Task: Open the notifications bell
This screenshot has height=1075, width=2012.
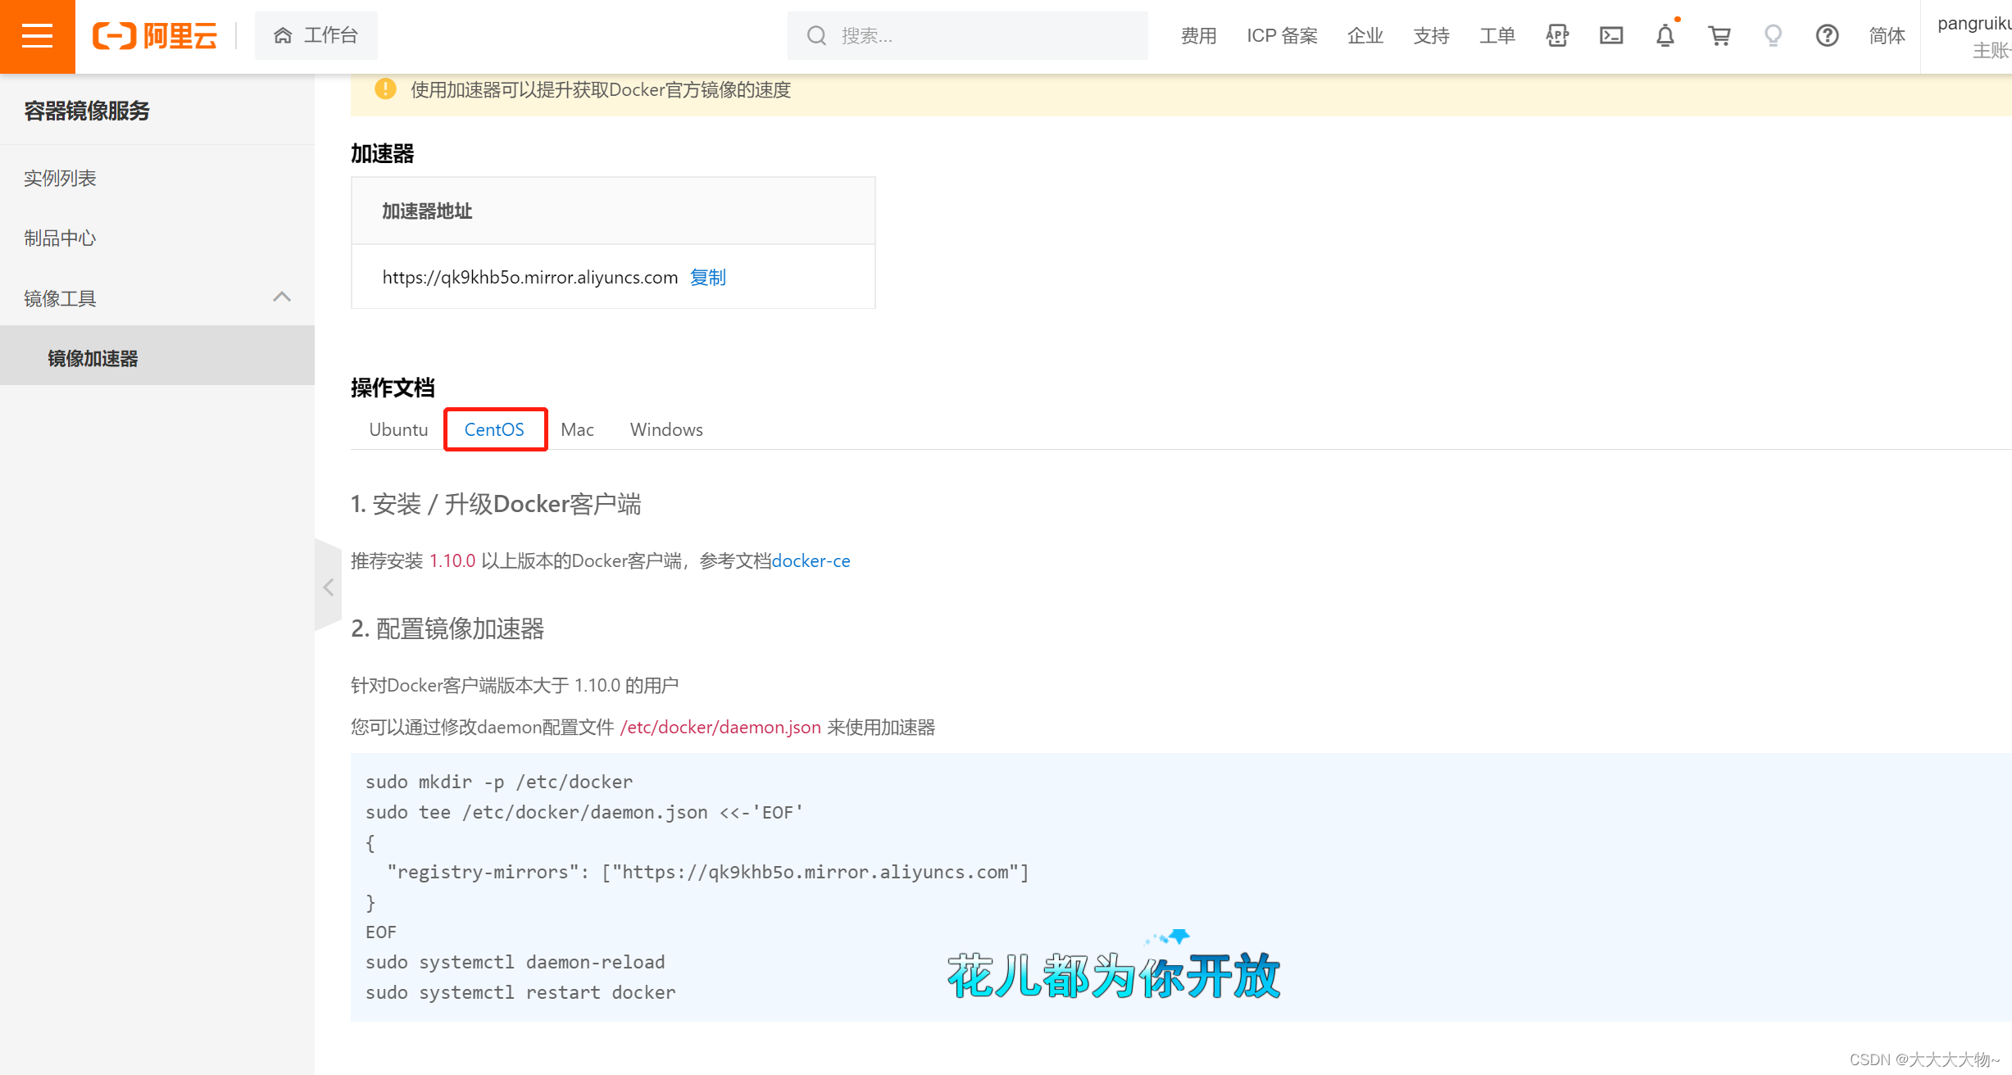Action: [1665, 36]
